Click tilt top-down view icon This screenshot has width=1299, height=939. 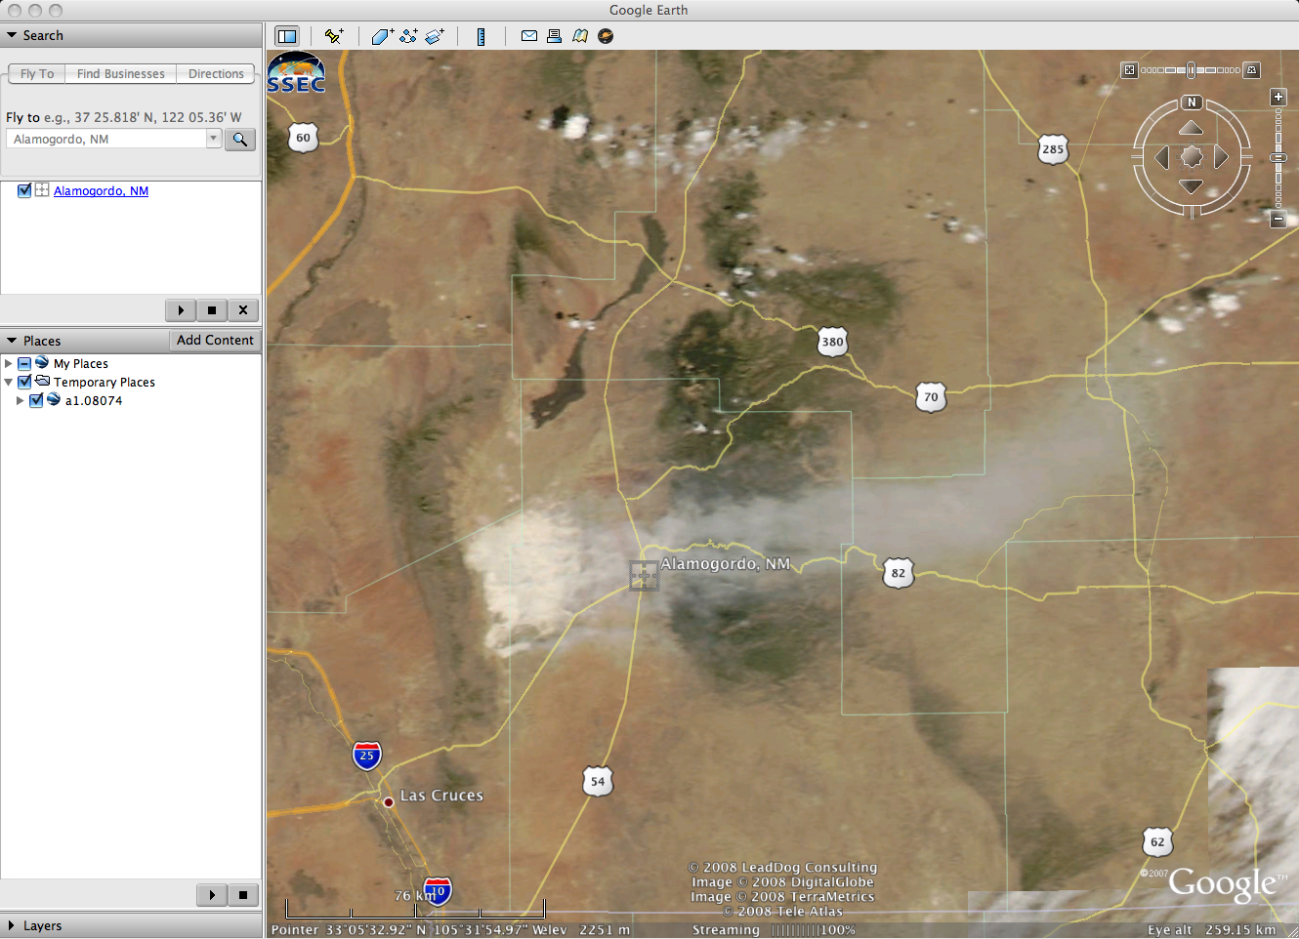[1130, 70]
